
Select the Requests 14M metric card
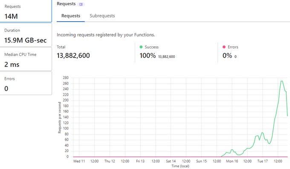point(26,11)
